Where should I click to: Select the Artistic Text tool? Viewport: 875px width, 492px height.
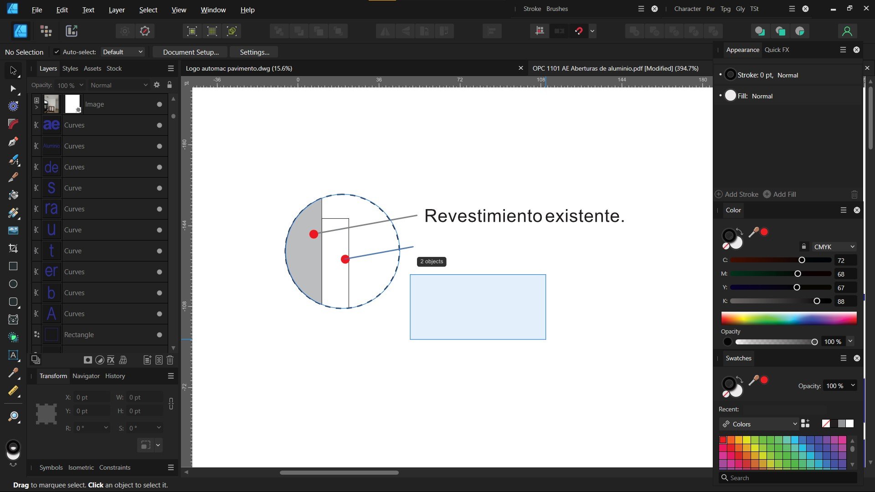point(13,355)
